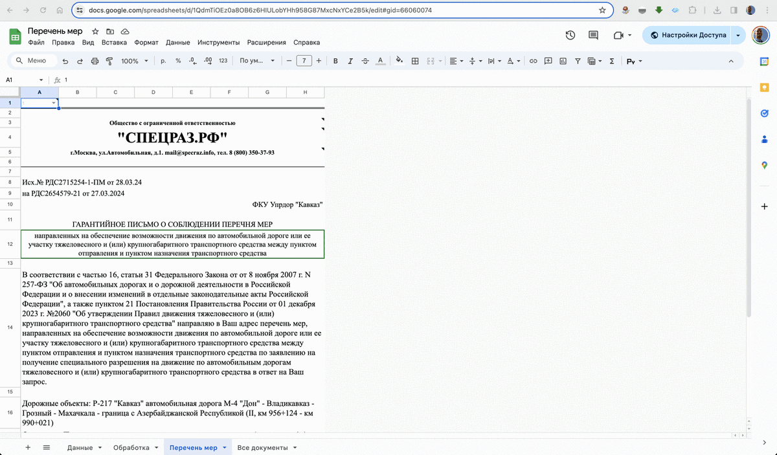
Task: Open text rotation dropdown
Action: click(513, 61)
